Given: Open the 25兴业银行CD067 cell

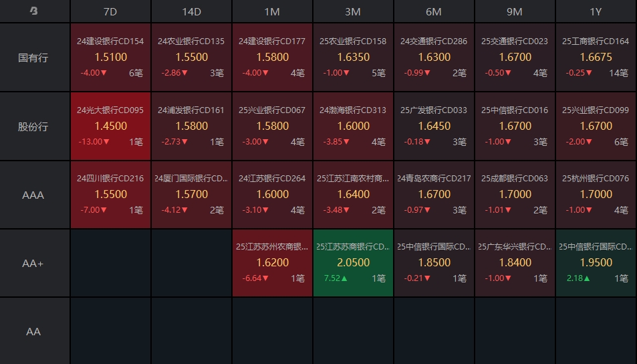Looking at the screenshot, I should [272, 126].
